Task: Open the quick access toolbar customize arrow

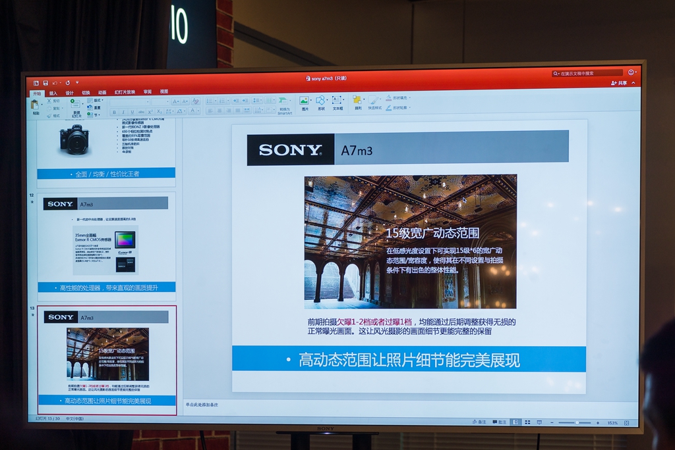Action: [77, 82]
